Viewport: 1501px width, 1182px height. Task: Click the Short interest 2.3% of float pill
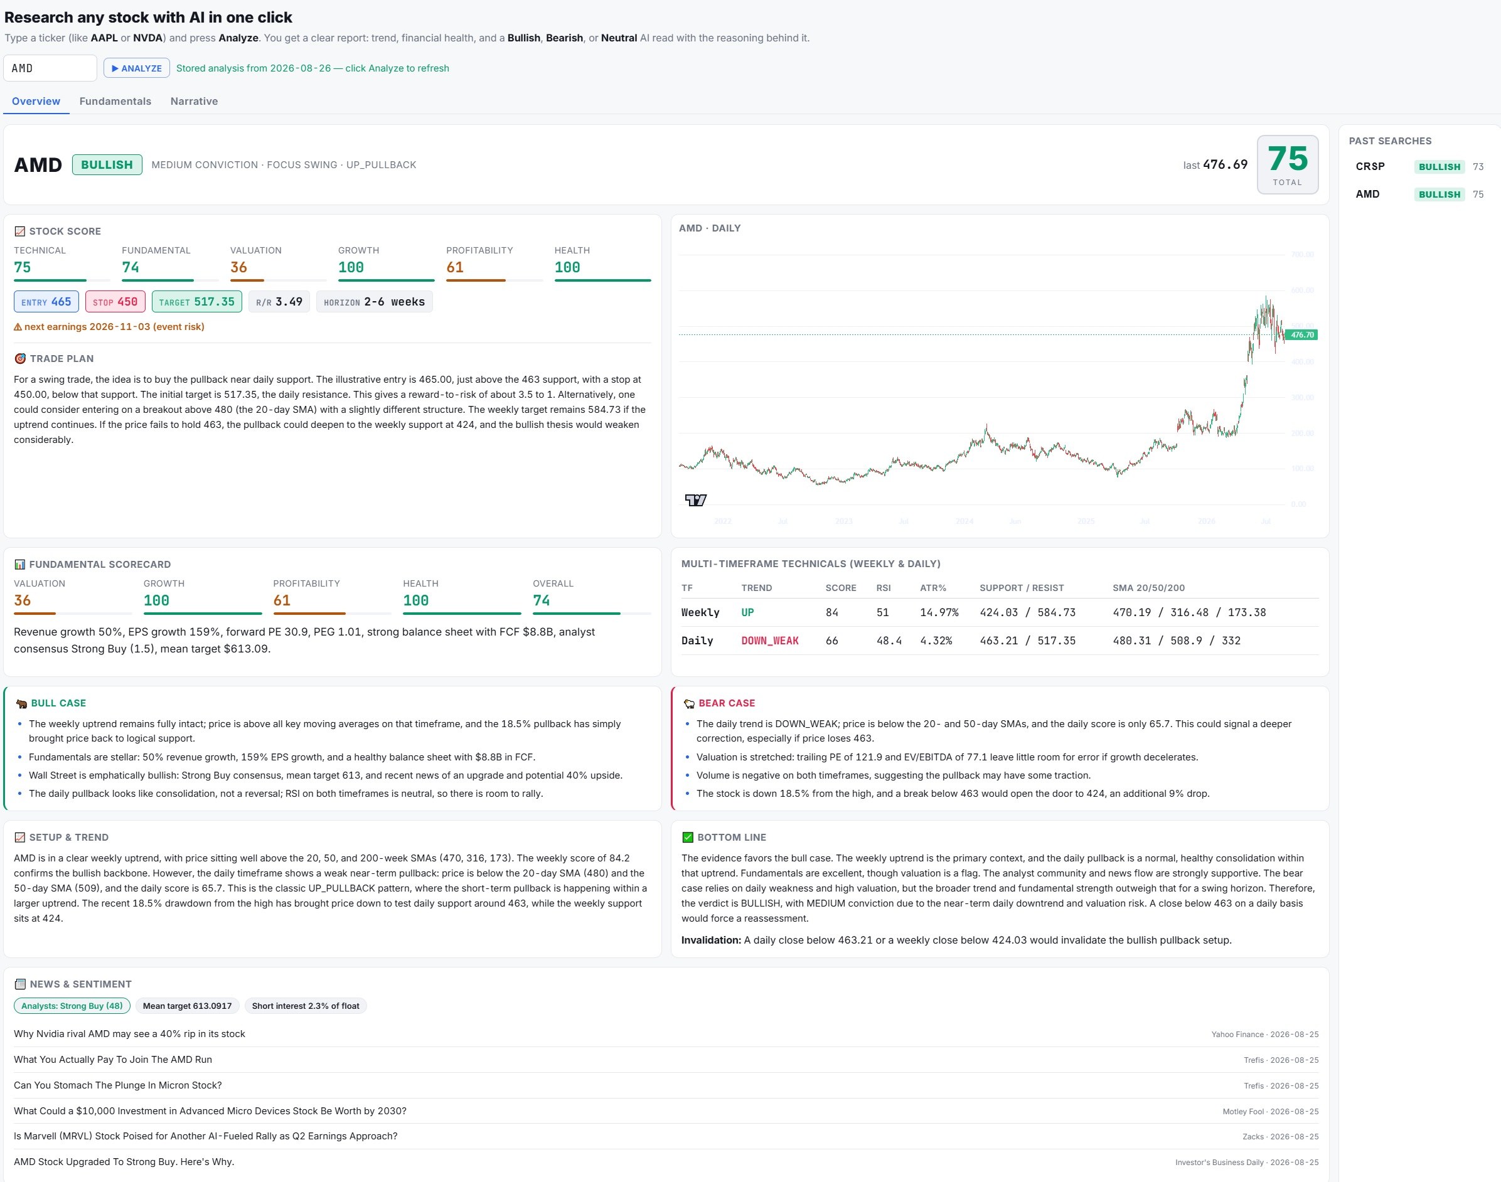[305, 1006]
